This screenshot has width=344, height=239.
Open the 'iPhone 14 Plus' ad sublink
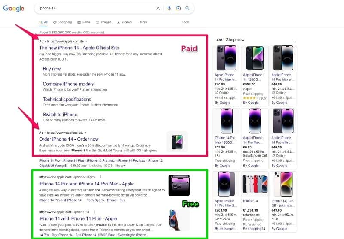coord(73,160)
